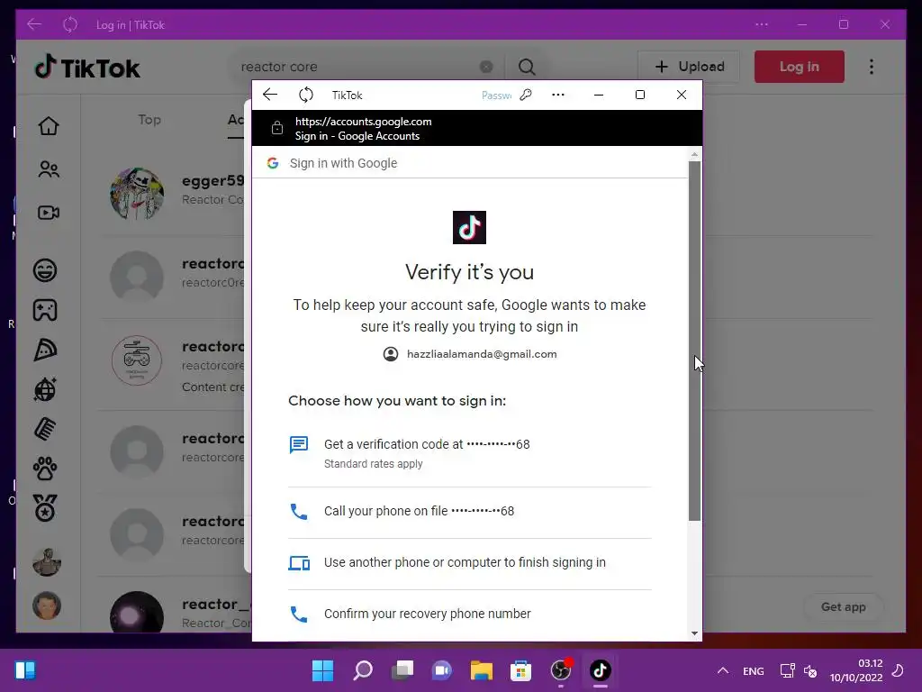Viewport: 922px width, 692px height.
Task: Click the magnifier search button in TikTok
Action: pos(527,67)
